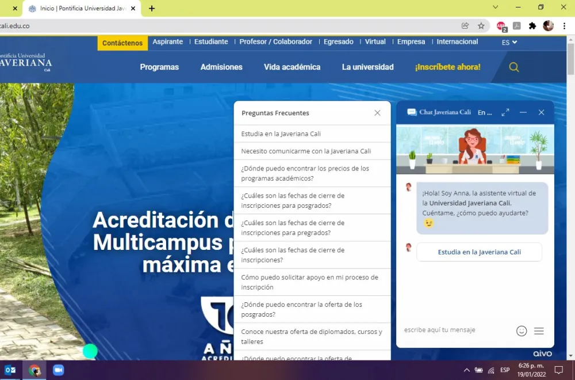The image size is (575, 380).
Task: Open the browser Extensions puzzle icon
Action: click(x=532, y=25)
